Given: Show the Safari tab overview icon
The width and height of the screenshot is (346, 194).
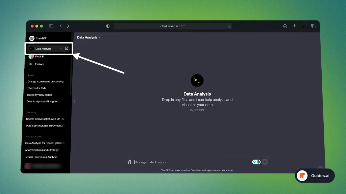Looking at the screenshot, I should click(313, 26).
